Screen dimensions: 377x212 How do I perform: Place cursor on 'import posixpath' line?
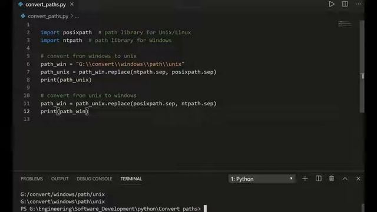click(66, 32)
